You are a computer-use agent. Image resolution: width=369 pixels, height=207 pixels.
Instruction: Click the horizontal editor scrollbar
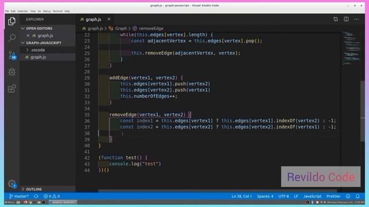217,191
